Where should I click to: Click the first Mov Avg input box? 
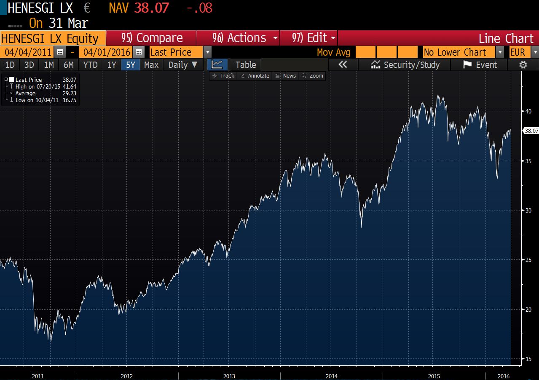(x=365, y=52)
